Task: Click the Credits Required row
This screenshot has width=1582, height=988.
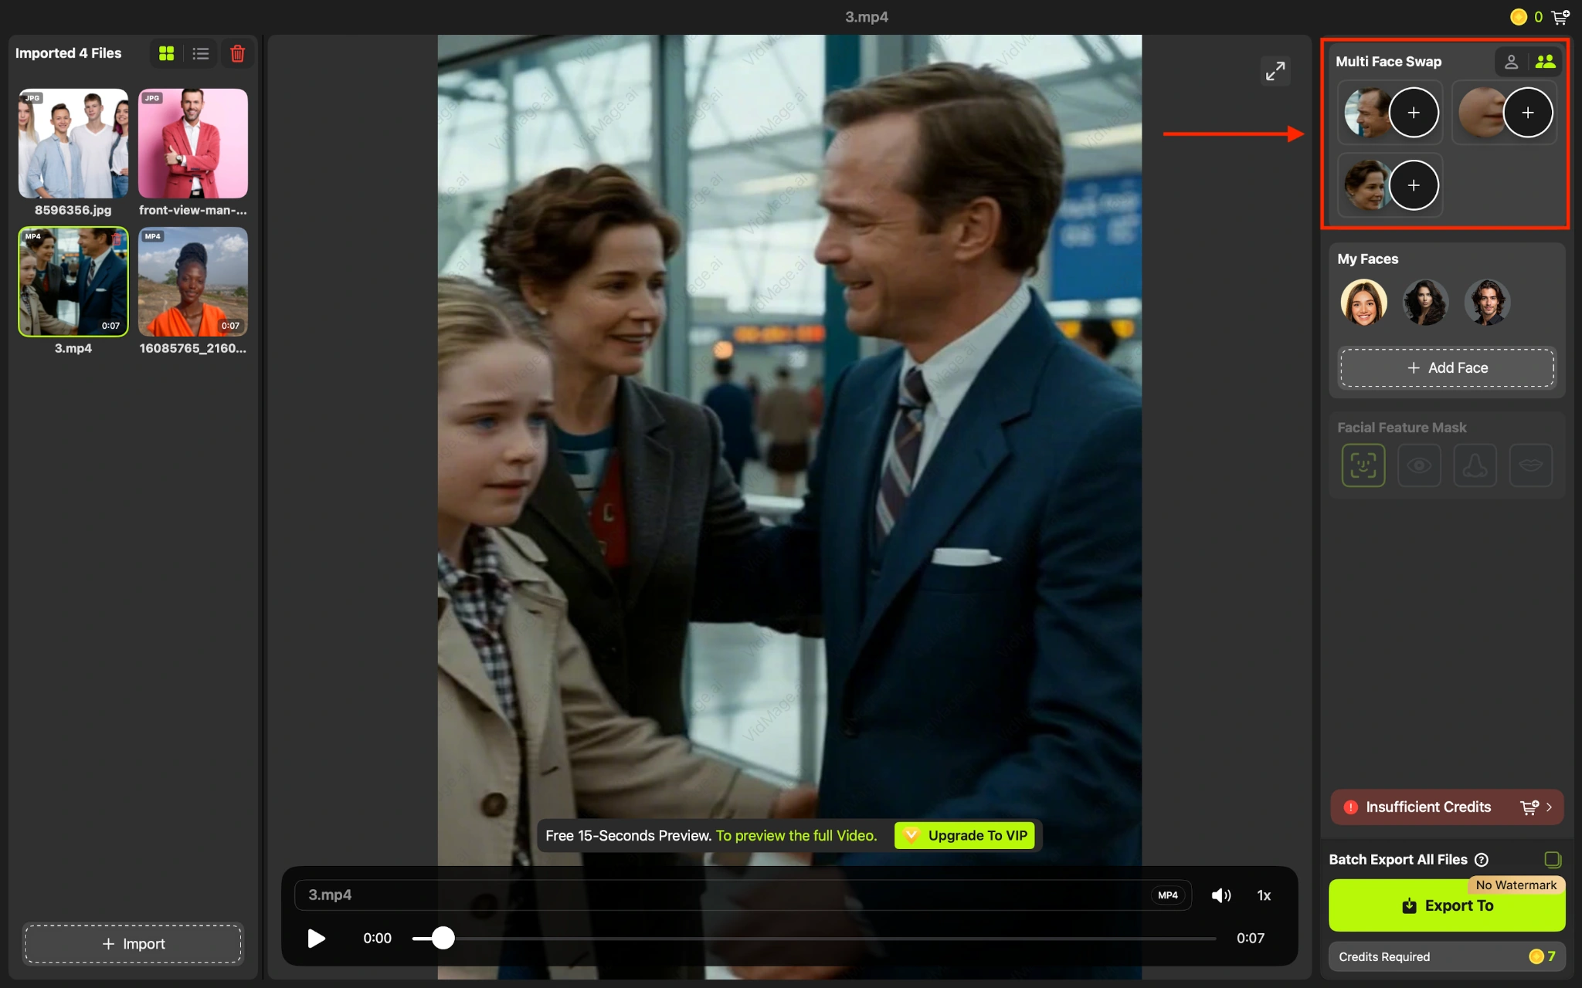Action: [x=1447, y=957]
